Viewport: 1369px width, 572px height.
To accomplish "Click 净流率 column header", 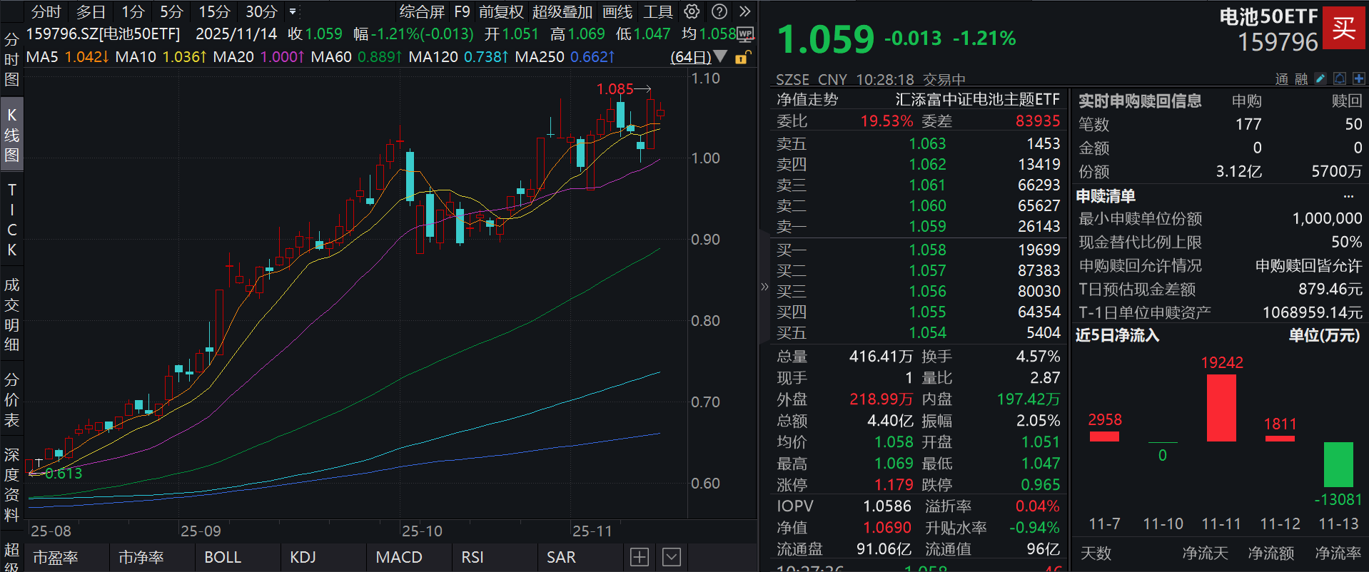I will 1338,553.
